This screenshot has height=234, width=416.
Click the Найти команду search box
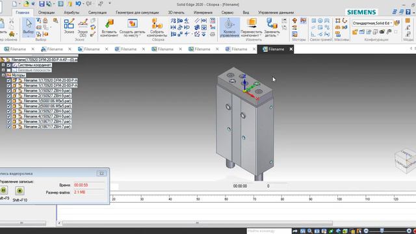268,231
